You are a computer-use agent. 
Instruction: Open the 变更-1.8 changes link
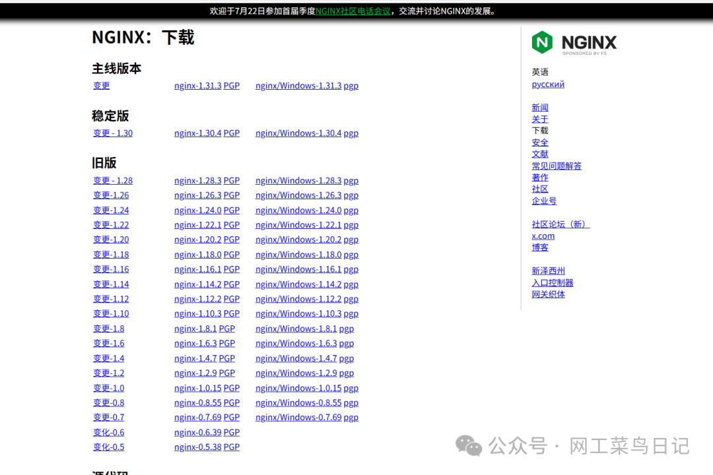tap(109, 328)
